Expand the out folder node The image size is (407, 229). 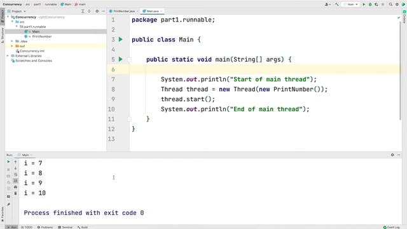click(x=12, y=46)
